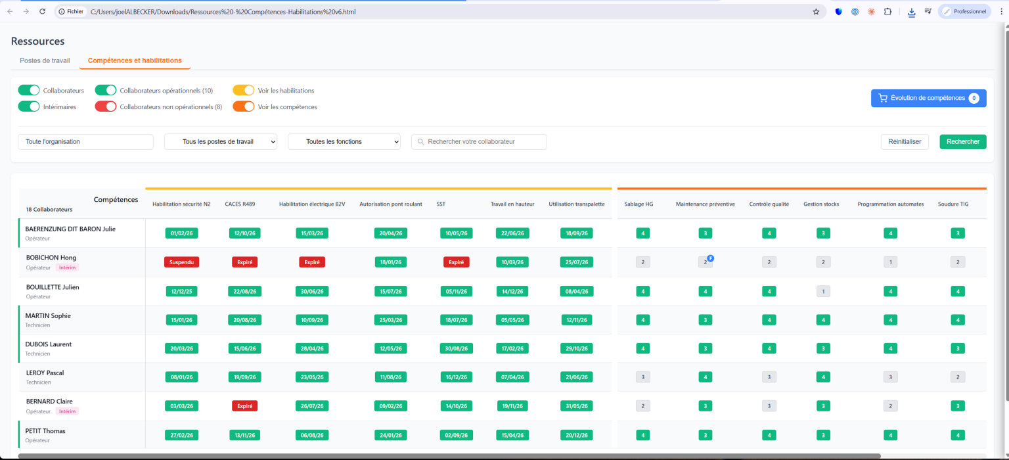
Task: Open the Toute l'organisation selector
Action: [x=85, y=141]
